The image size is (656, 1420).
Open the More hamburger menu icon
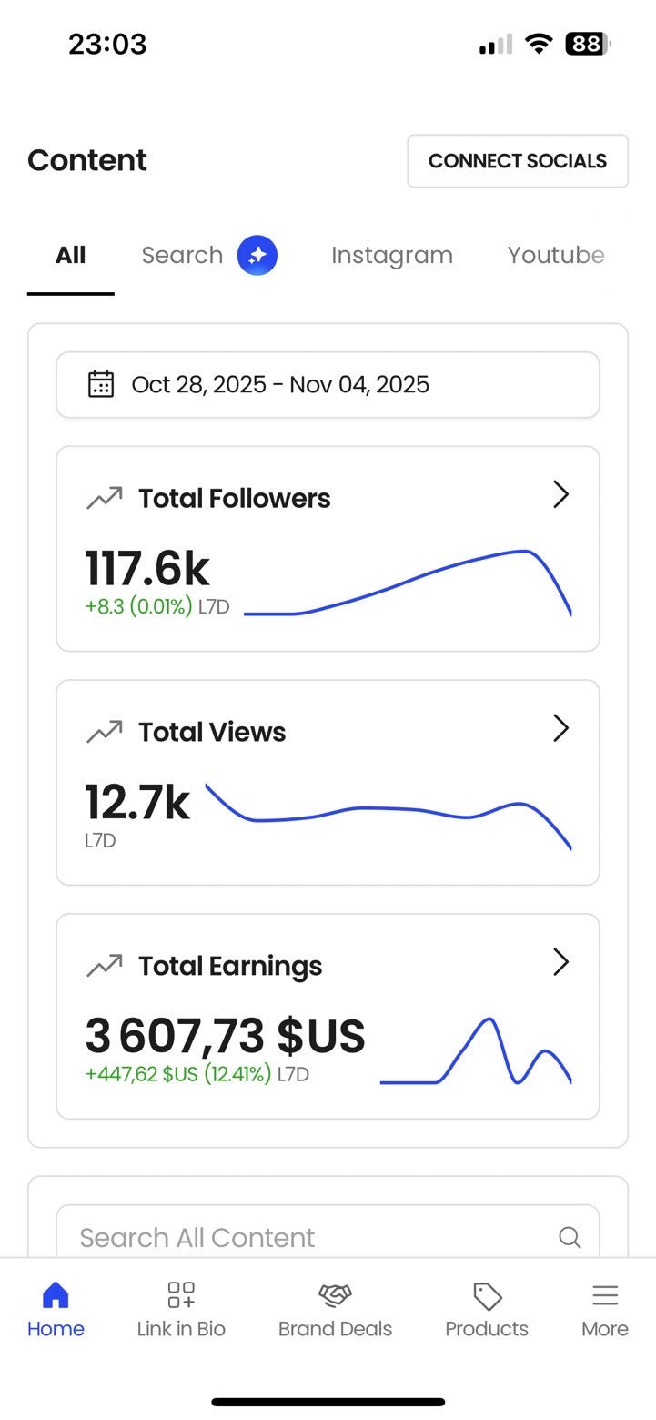pyautogui.click(x=605, y=1295)
